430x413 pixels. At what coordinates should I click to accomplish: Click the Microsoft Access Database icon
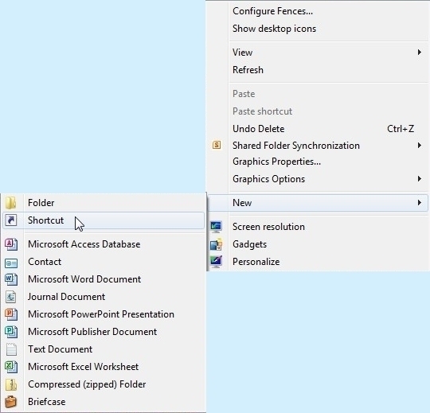pyautogui.click(x=11, y=244)
